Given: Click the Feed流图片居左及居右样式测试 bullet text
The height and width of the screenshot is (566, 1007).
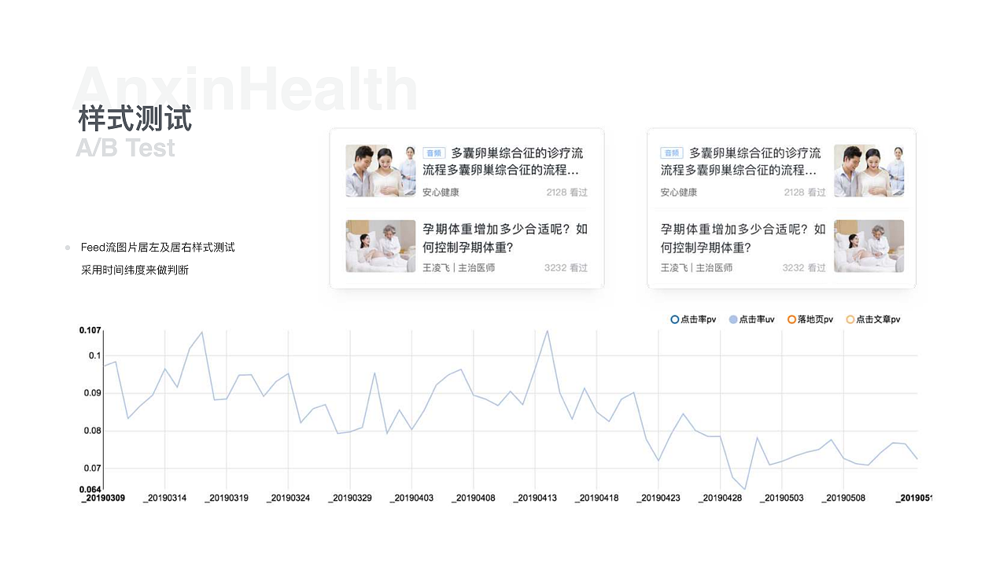Looking at the screenshot, I should click(158, 248).
